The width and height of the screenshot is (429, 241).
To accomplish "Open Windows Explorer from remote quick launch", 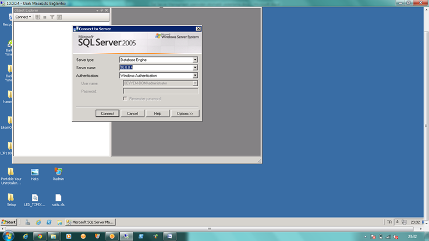I will 59,222.
